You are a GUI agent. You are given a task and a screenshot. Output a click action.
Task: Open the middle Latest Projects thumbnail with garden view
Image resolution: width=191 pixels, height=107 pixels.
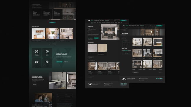[52, 34]
